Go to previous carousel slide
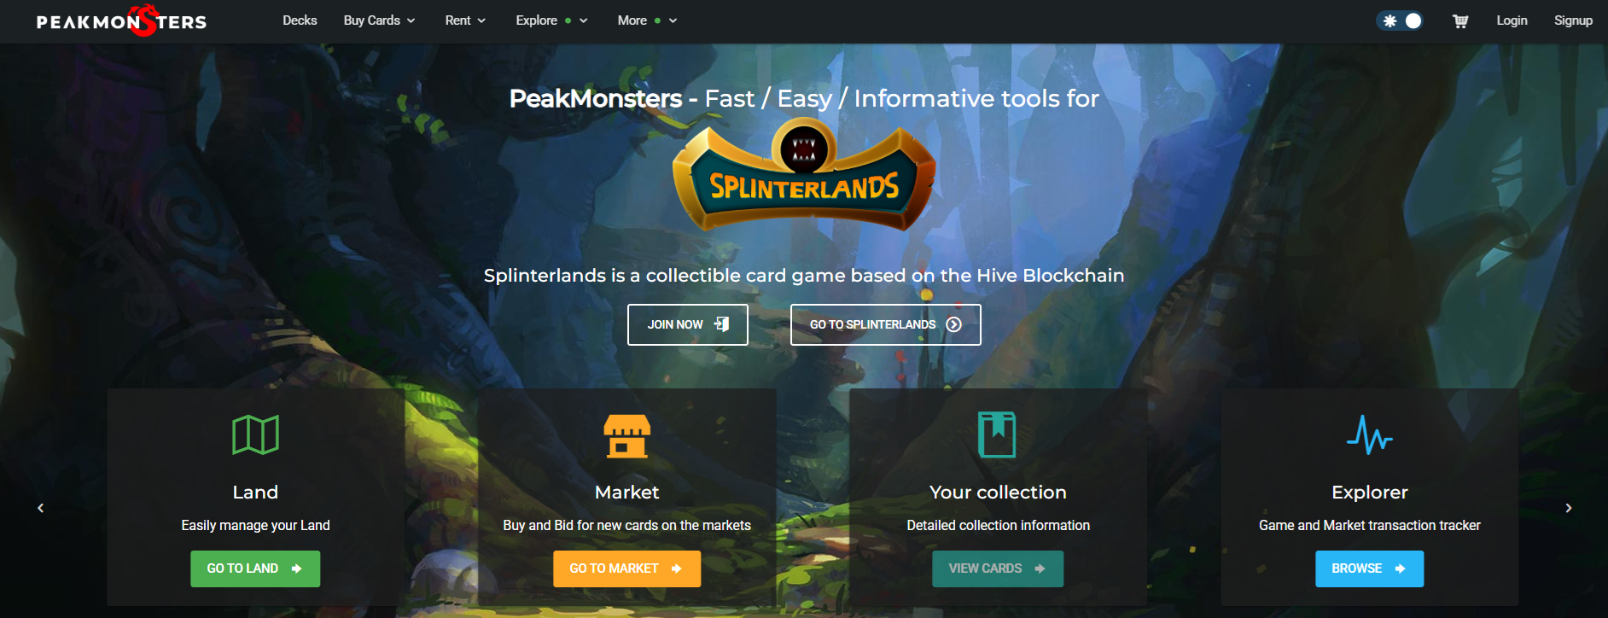The width and height of the screenshot is (1608, 618). point(40,508)
